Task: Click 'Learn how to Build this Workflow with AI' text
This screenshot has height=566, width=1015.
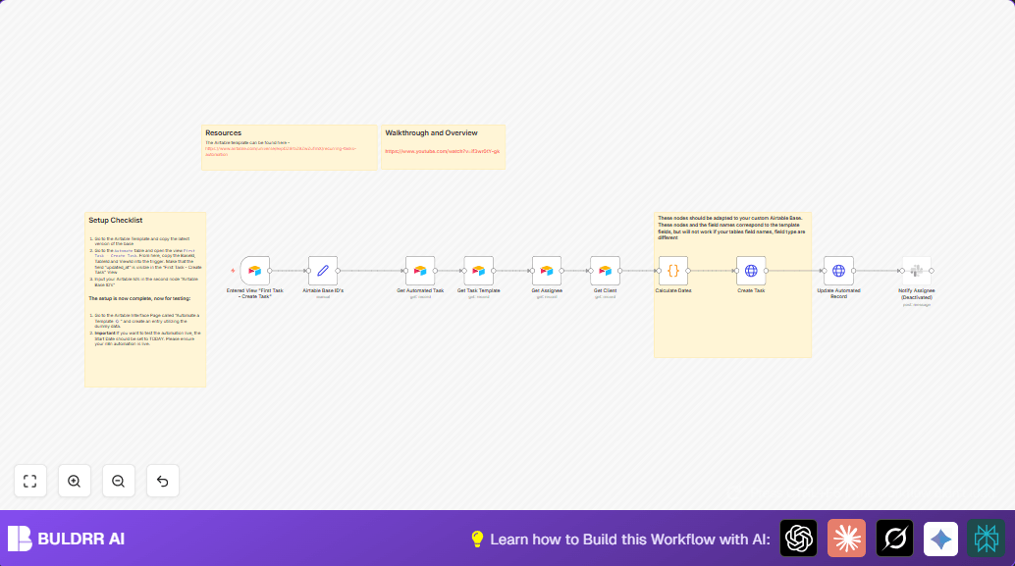Action: (x=630, y=539)
